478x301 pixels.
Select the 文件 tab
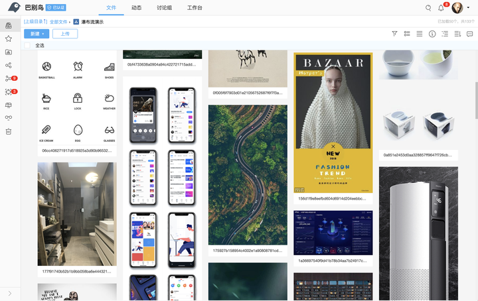coord(112,7)
